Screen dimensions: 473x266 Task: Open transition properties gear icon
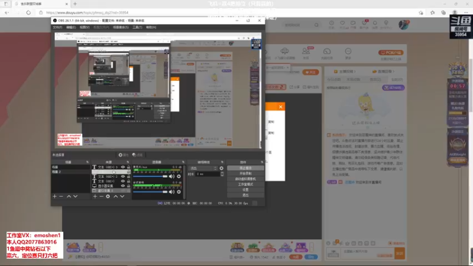(x=221, y=168)
